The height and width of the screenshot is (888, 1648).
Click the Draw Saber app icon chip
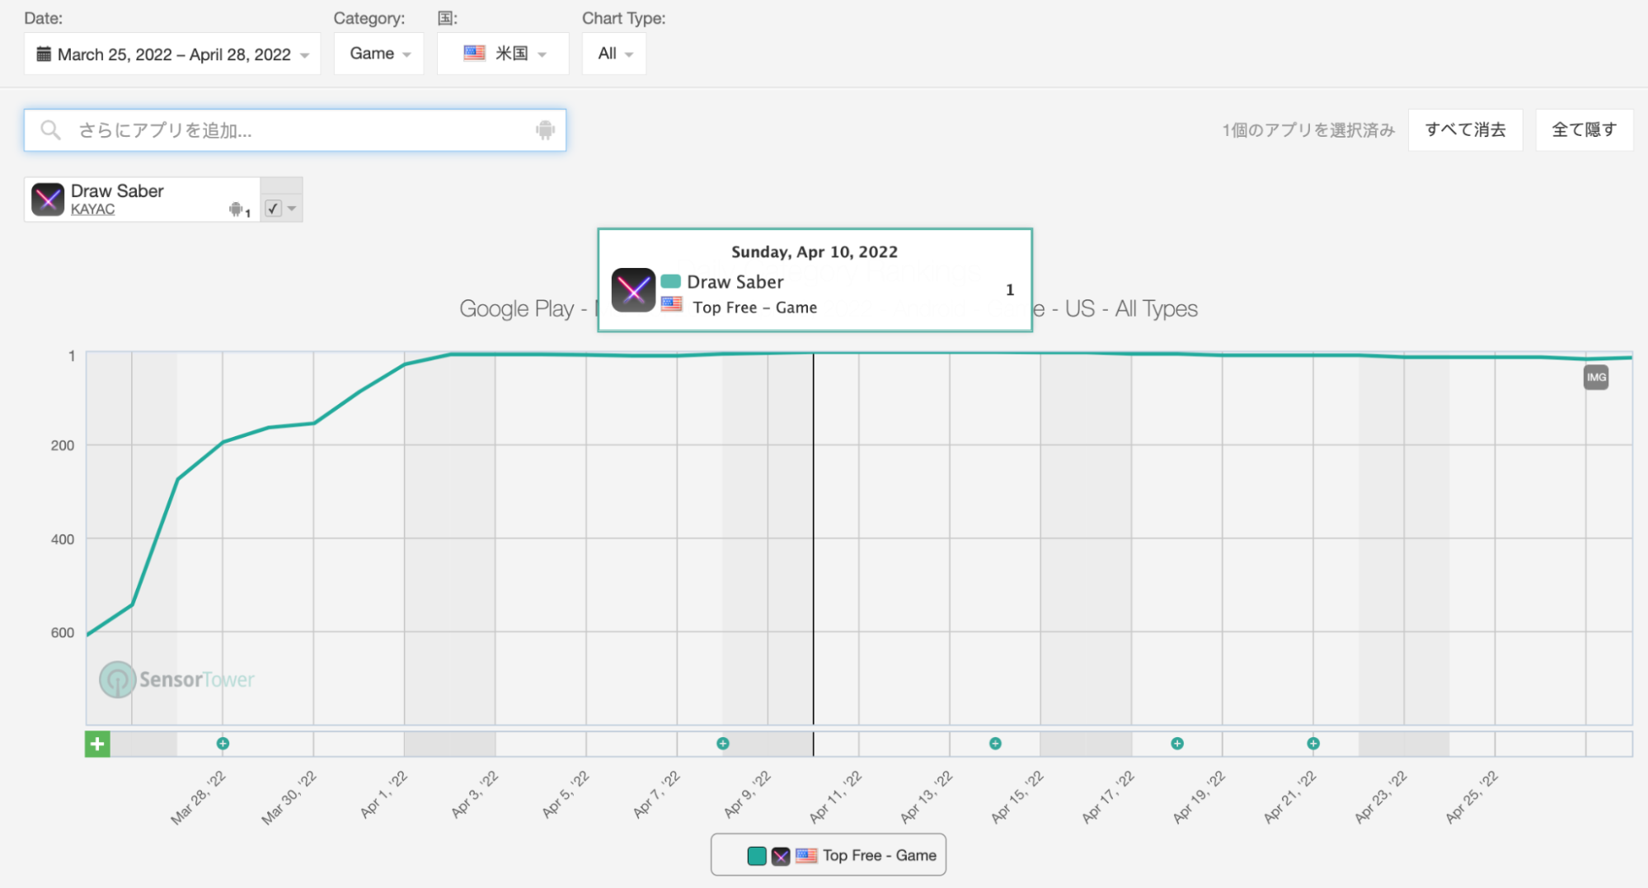pos(48,200)
